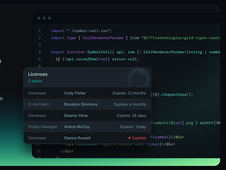The width and height of the screenshot is (226, 170).
Task: Click line number 1 in the gutter
Action: click(x=39, y=31)
